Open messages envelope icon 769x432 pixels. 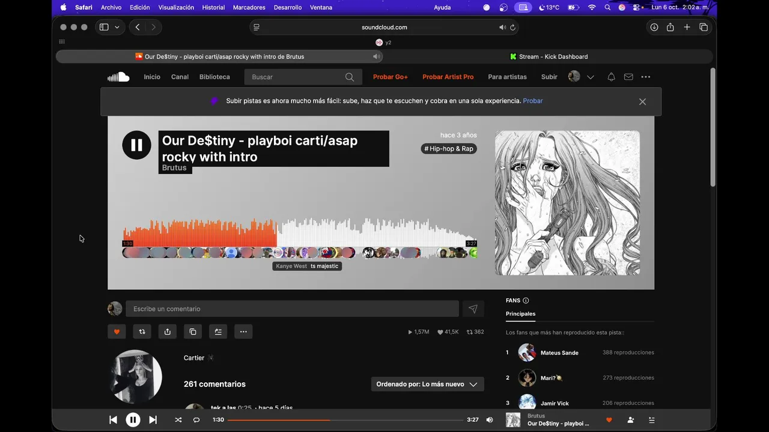click(x=628, y=77)
